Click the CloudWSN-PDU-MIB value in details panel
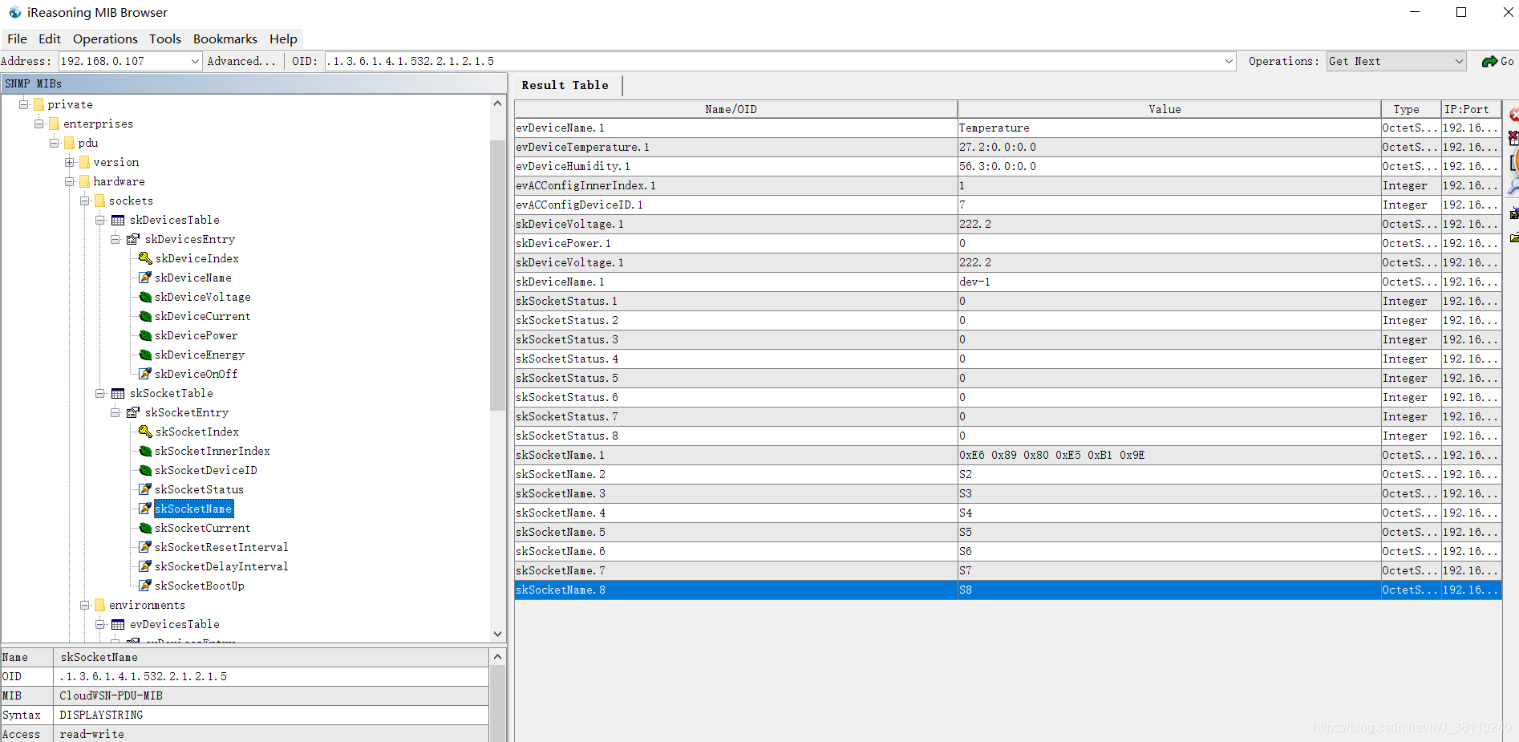 [111, 695]
